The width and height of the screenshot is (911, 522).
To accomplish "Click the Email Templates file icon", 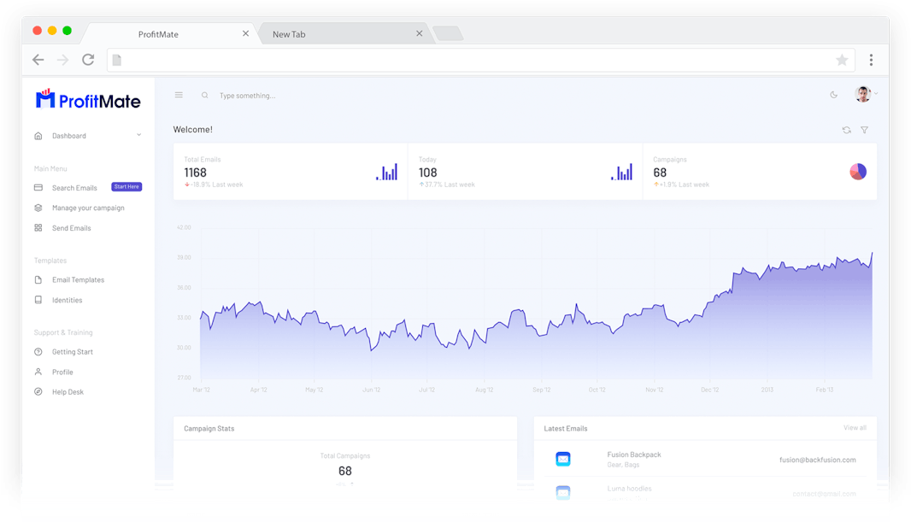I will pos(38,280).
